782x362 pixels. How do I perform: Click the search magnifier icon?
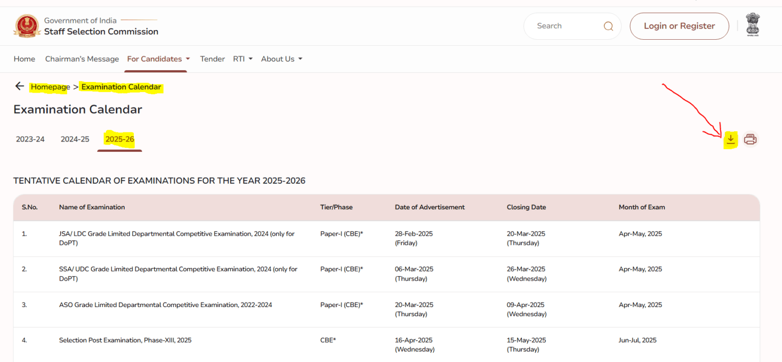[608, 26]
